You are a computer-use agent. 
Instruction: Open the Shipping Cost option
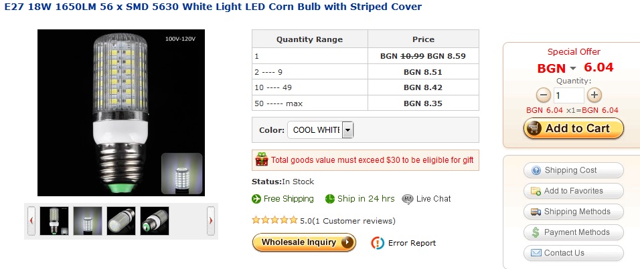[x=573, y=170]
